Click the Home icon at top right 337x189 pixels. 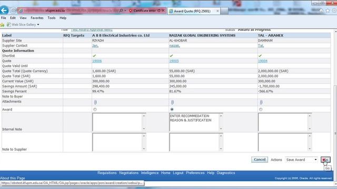click(x=321, y=10)
